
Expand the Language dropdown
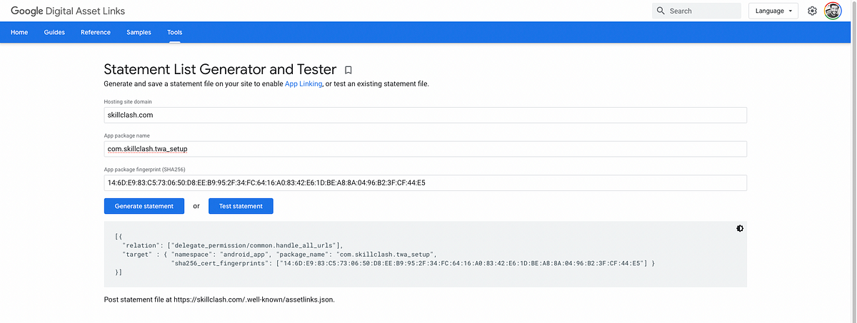[x=773, y=11]
